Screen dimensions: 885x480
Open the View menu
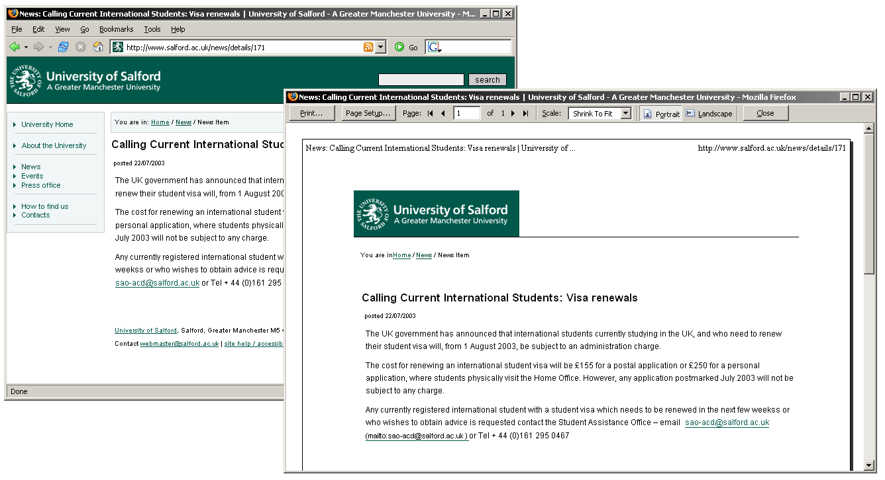click(x=62, y=29)
